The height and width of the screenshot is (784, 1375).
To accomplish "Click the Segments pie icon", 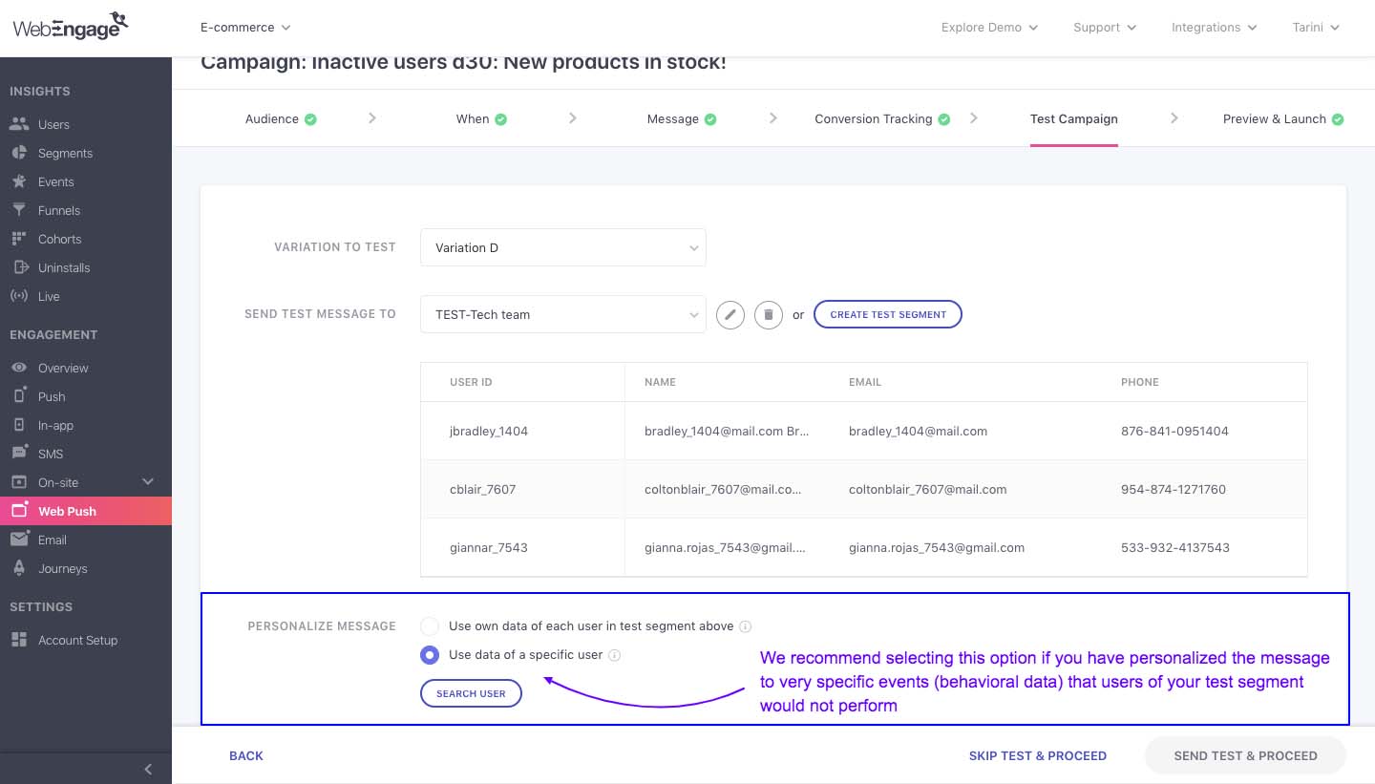I will [x=19, y=153].
